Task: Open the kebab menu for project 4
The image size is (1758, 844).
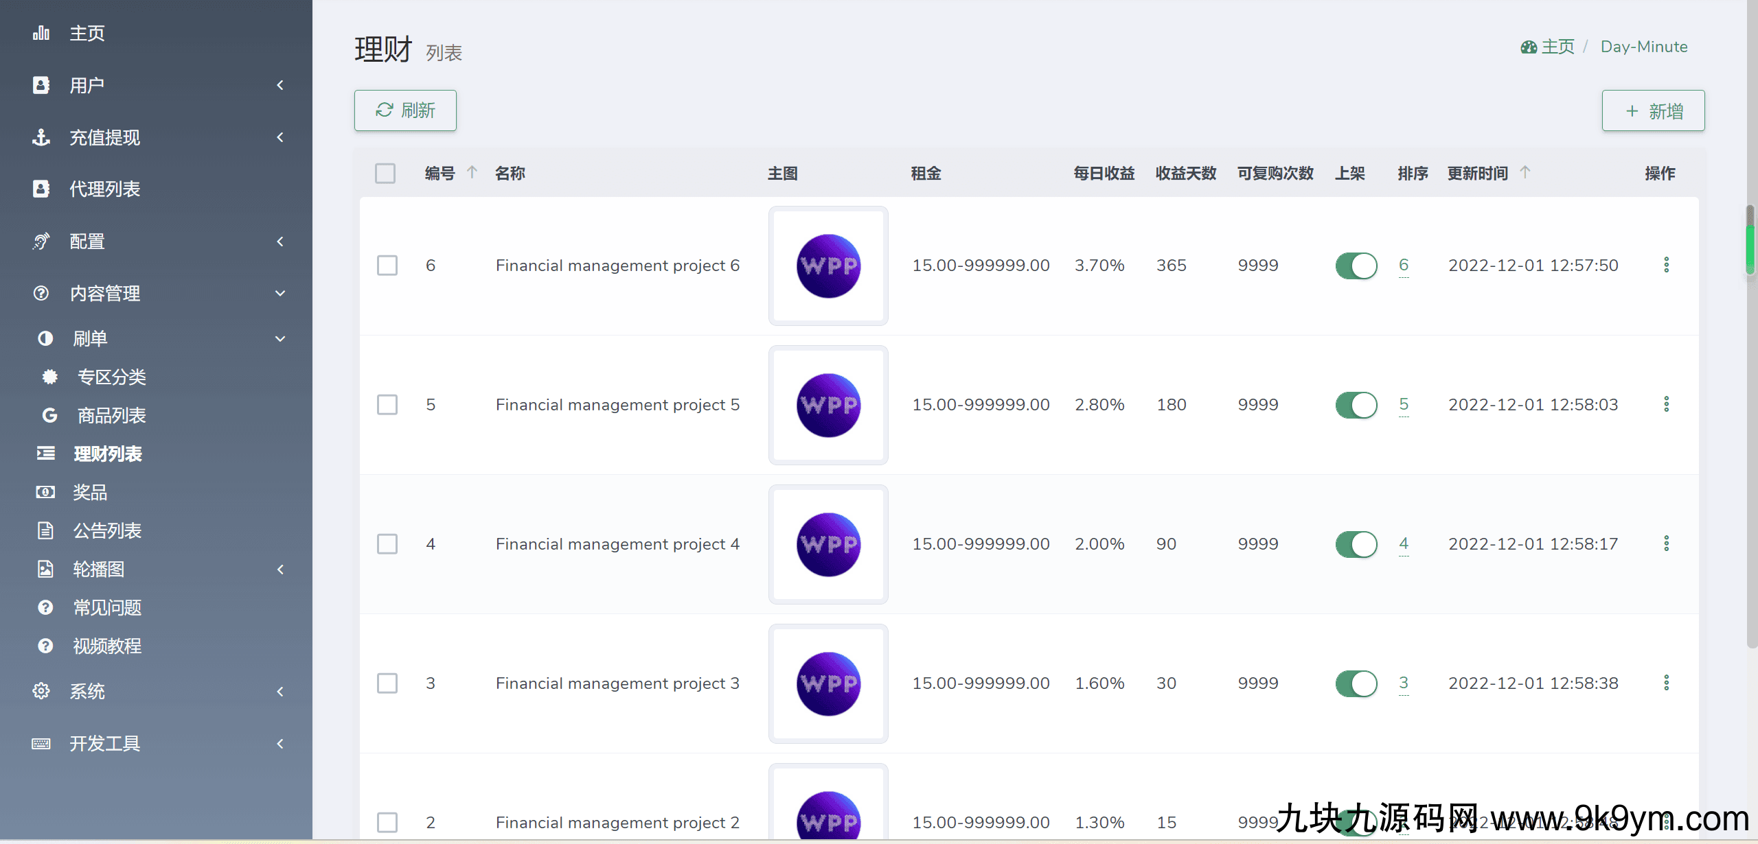Action: [x=1666, y=543]
